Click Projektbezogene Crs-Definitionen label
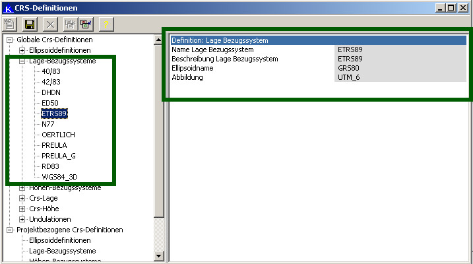Image resolution: width=473 pixels, height=264 pixels. click(70, 230)
